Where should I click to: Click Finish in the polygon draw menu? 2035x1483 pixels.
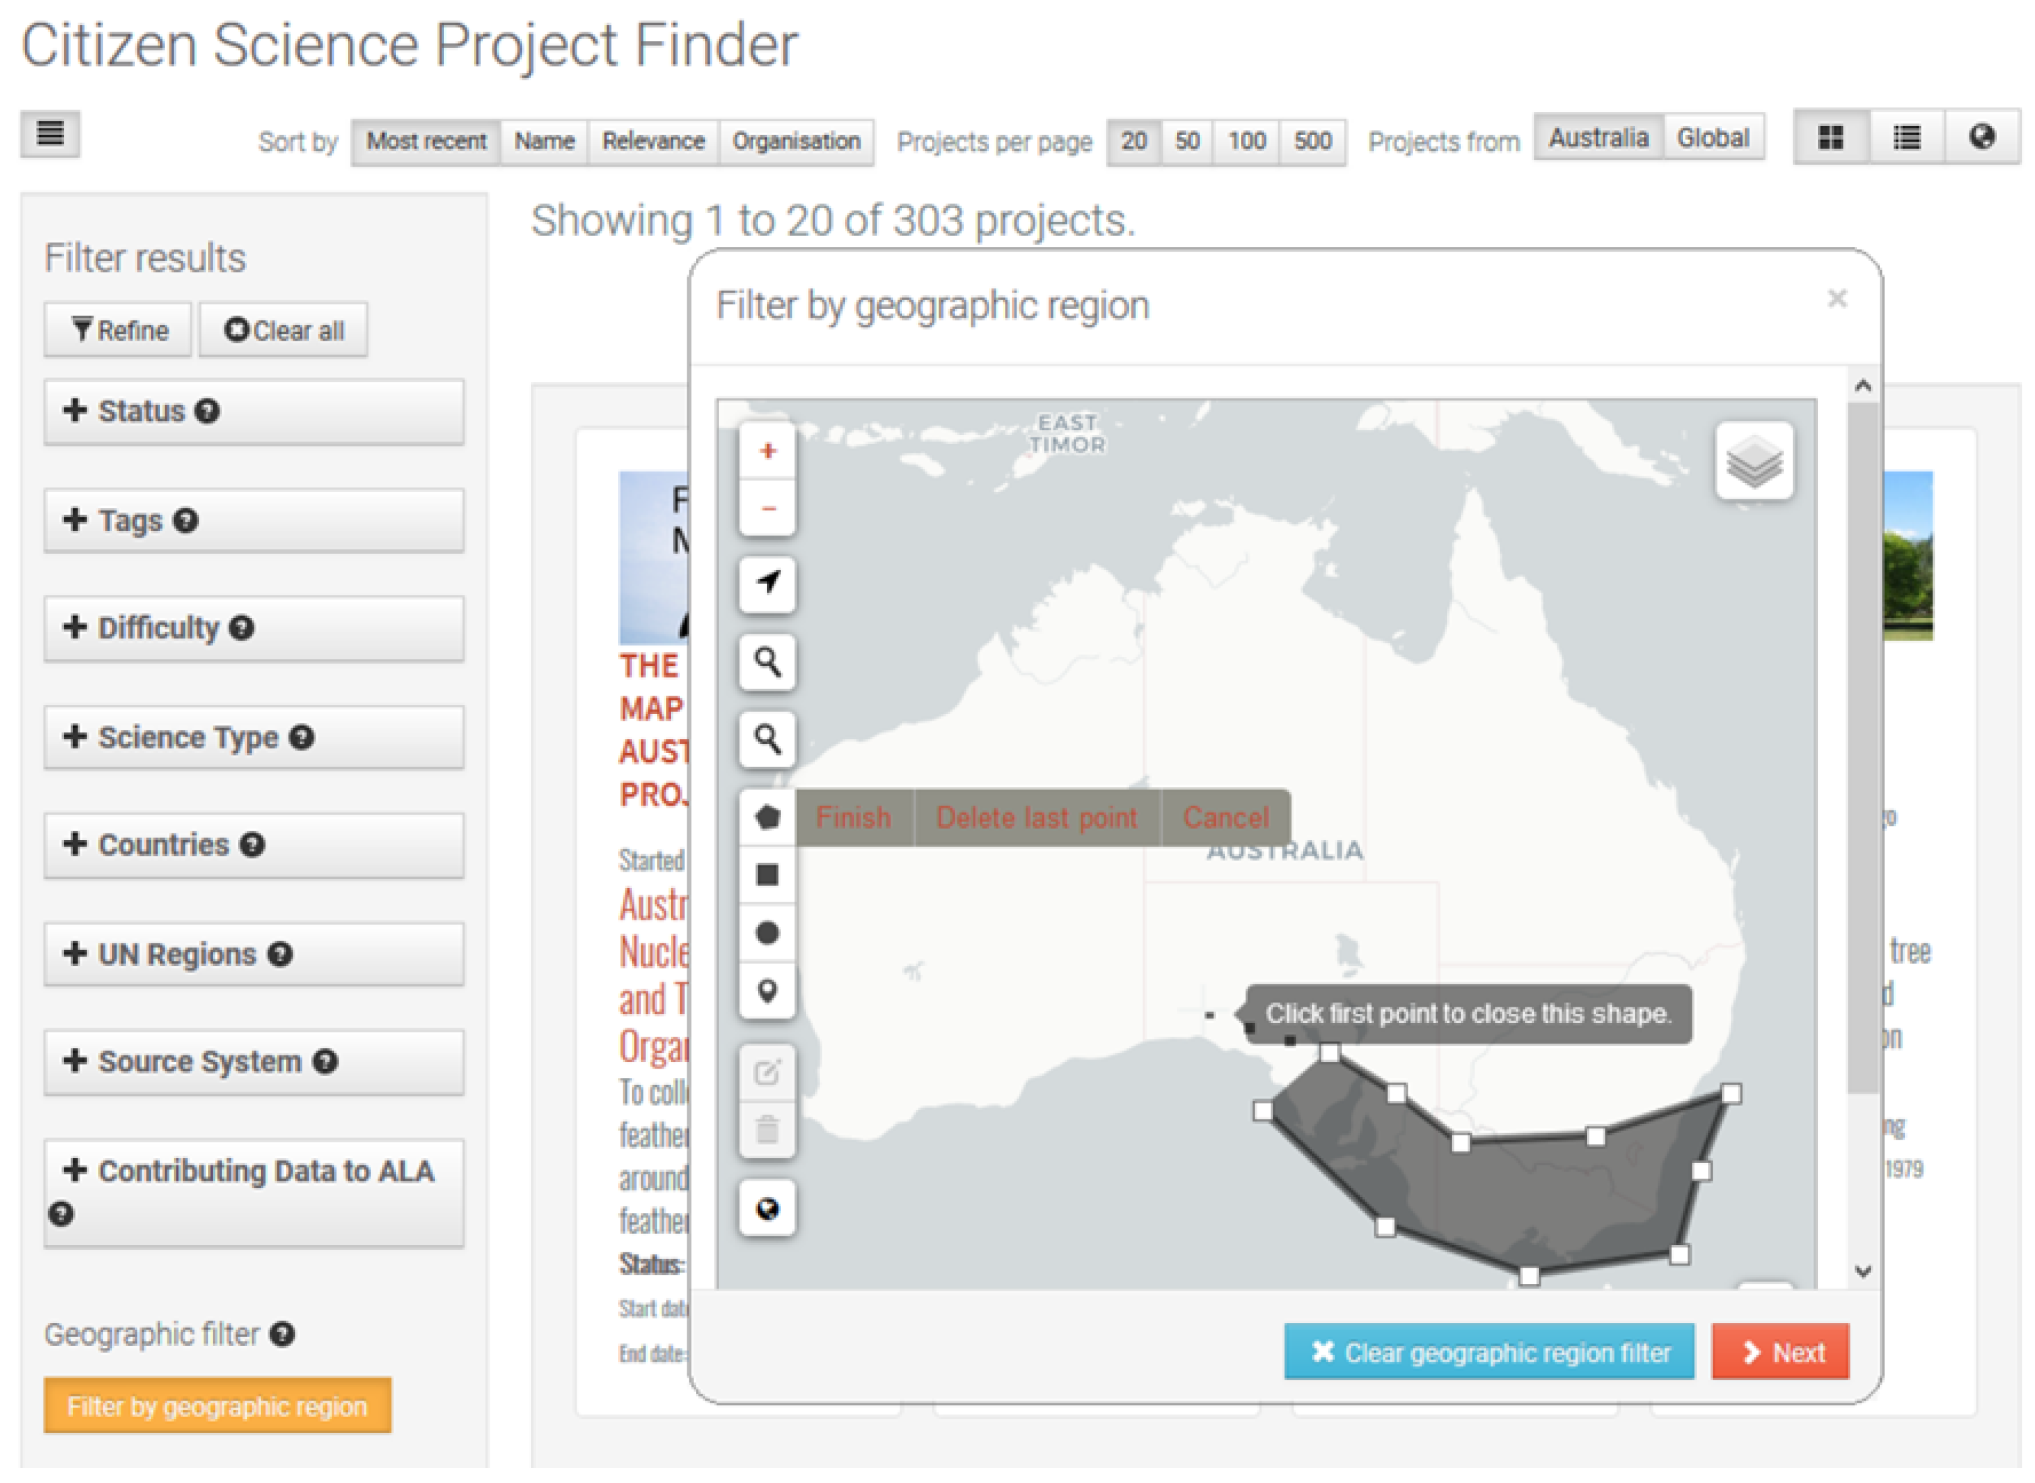(853, 818)
